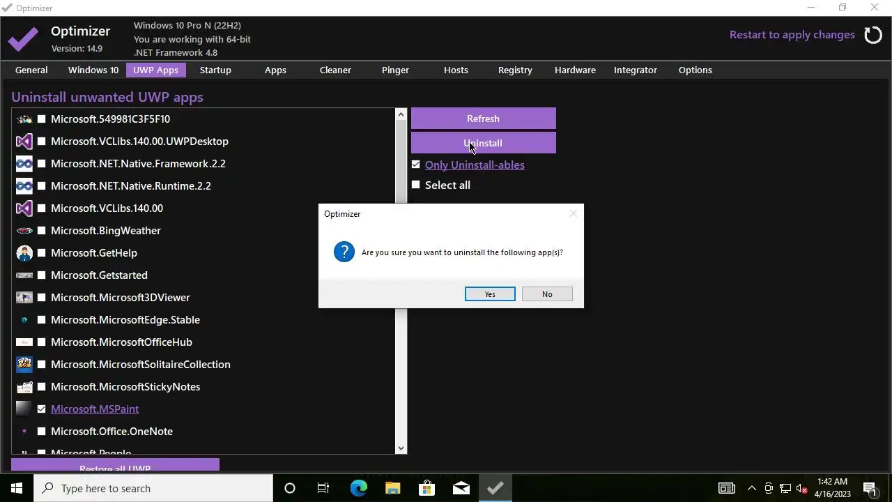Click the Microsoft.VCLibs.140.00 app icon
The width and height of the screenshot is (892, 502).
tap(24, 208)
